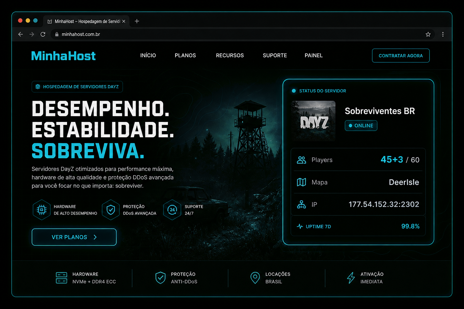This screenshot has width=464, height=309.
Task: Click the location pin icon beside LOCAÇÕES
Action: tap(255, 278)
